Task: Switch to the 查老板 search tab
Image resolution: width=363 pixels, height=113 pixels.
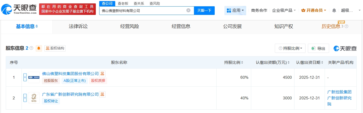Action: pyautogui.click(x=123, y=3)
